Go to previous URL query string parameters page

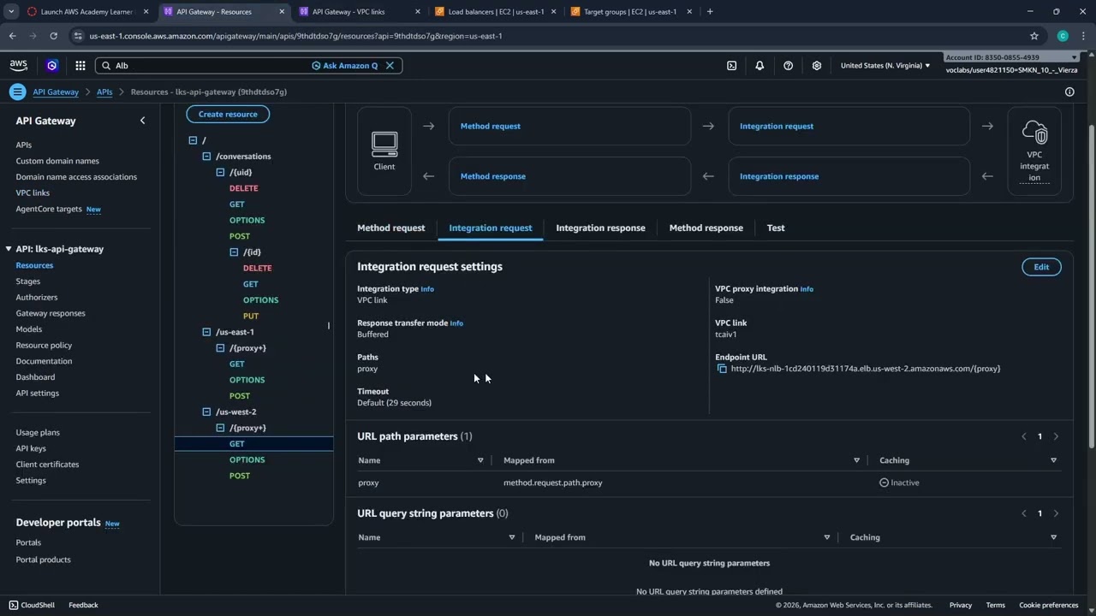coord(1024,513)
